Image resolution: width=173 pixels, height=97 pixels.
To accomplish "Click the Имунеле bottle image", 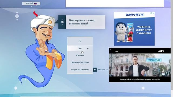I will (x=129, y=32).
